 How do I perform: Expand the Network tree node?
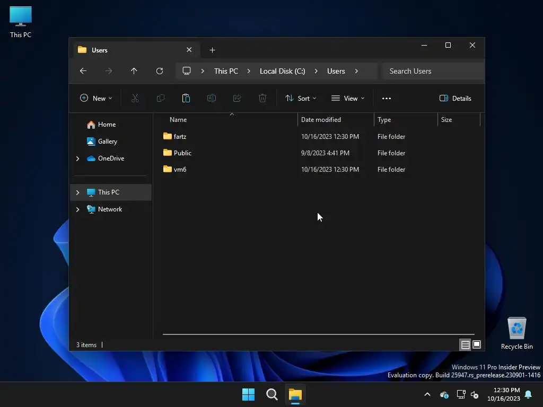pyautogui.click(x=78, y=209)
